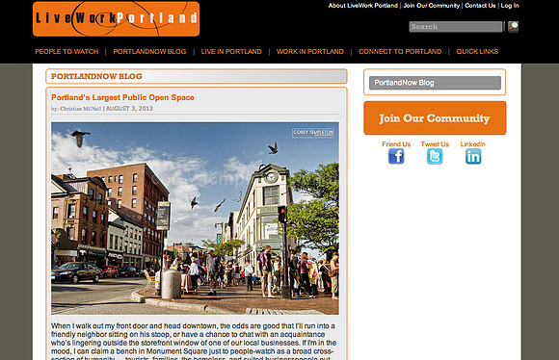
Task: Open the Facebook icon under Friend Us
Action: 396,156
